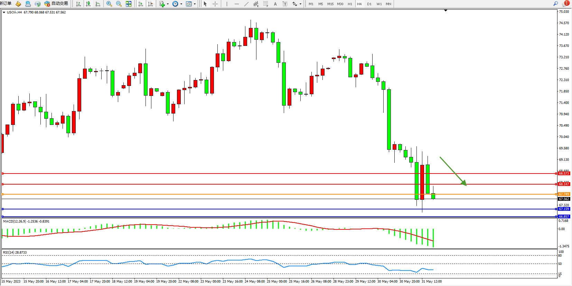This screenshot has width=572, height=286.
Task: Expand the chart templates dropdown arrow
Action: (195, 4)
